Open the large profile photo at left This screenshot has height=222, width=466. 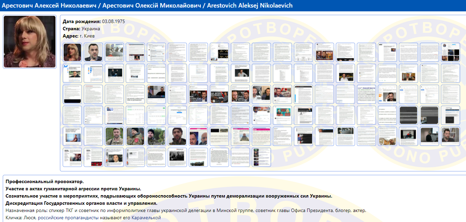[30, 42]
